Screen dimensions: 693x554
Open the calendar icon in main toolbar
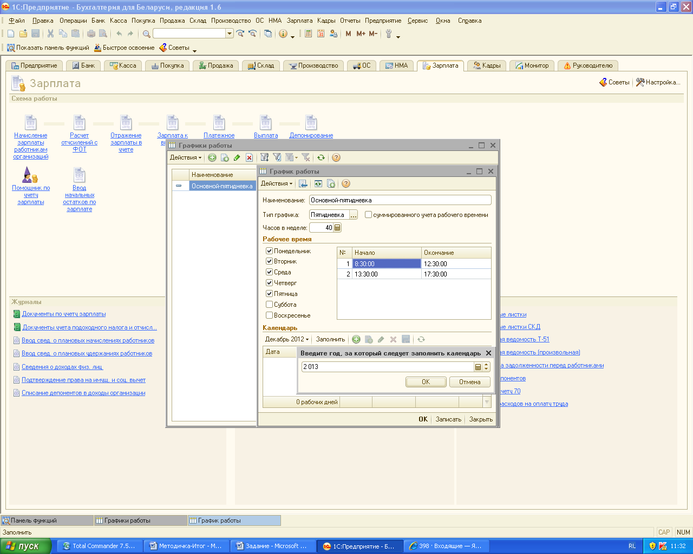click(x=321, y=34)
